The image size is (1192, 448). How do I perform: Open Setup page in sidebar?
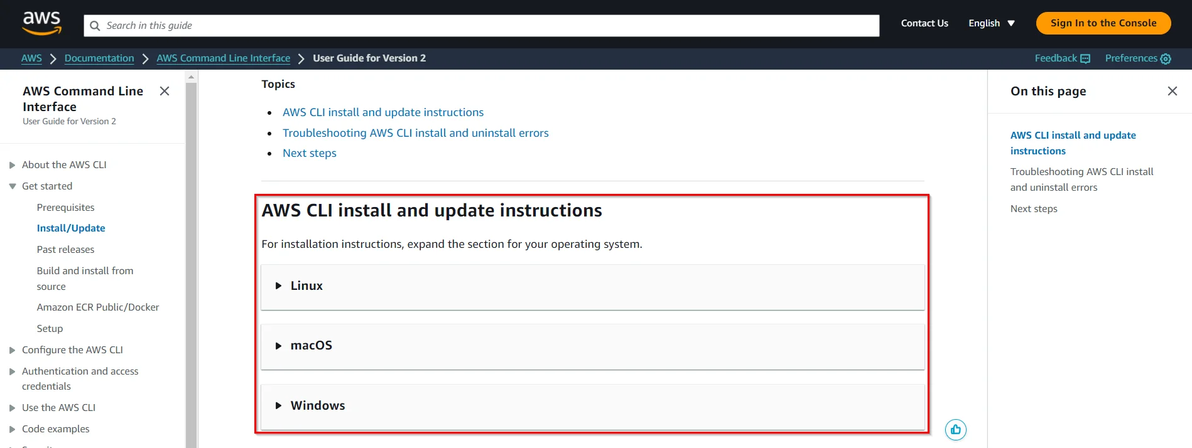[x=50, y=329]
